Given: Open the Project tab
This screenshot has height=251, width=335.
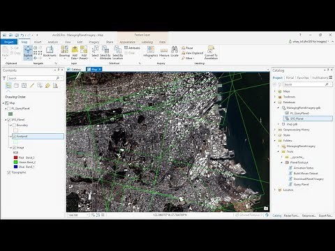Looking at the screenshot, I should click(x=9, y=42).
